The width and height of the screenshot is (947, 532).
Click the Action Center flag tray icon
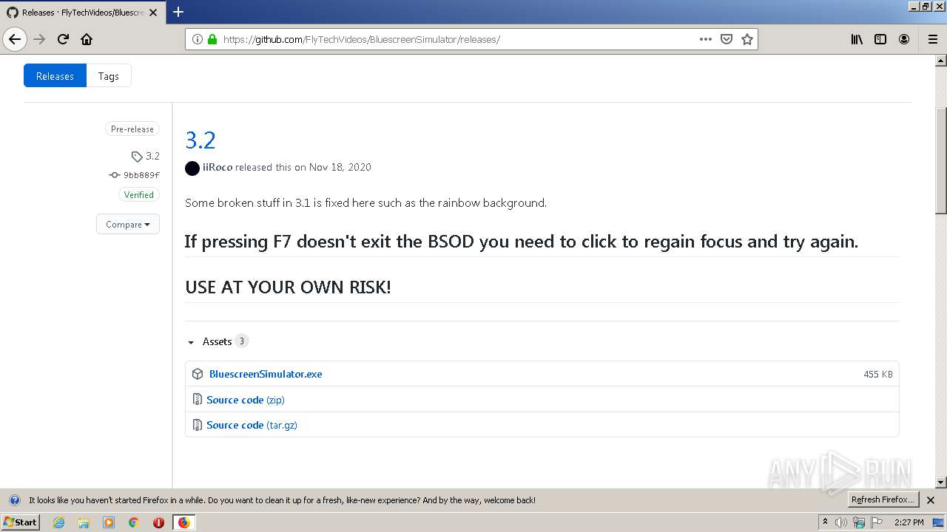tap(876, 522)
